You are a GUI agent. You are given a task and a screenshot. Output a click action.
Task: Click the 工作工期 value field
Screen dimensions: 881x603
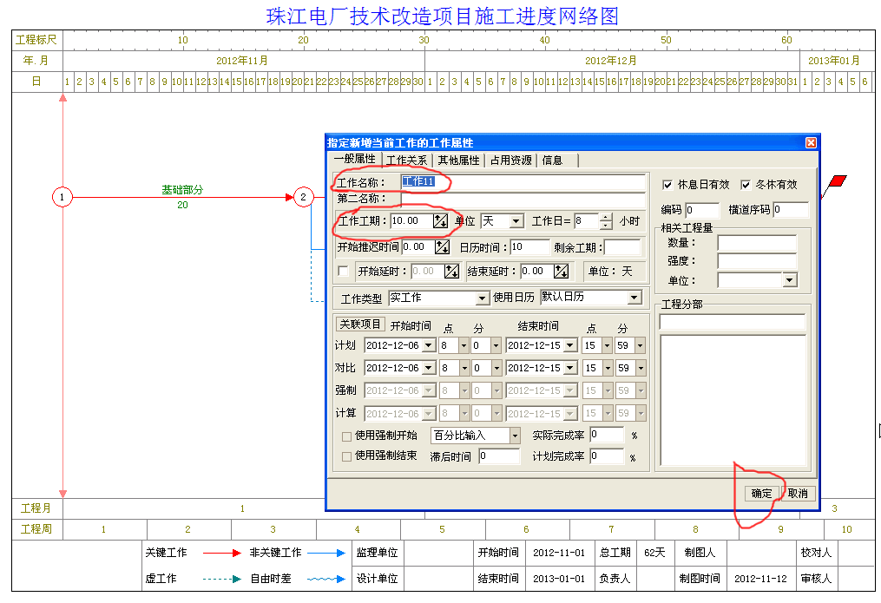pos(411,220)
